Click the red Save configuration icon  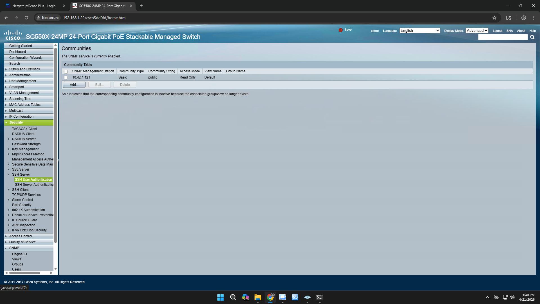point(340,30)
